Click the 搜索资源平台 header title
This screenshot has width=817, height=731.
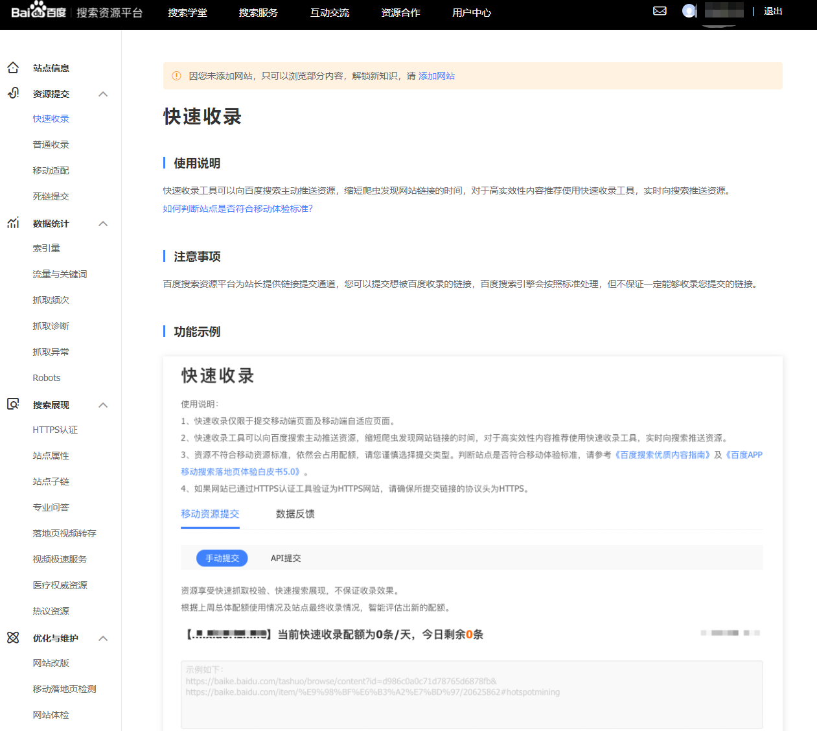tap(109, 12)
